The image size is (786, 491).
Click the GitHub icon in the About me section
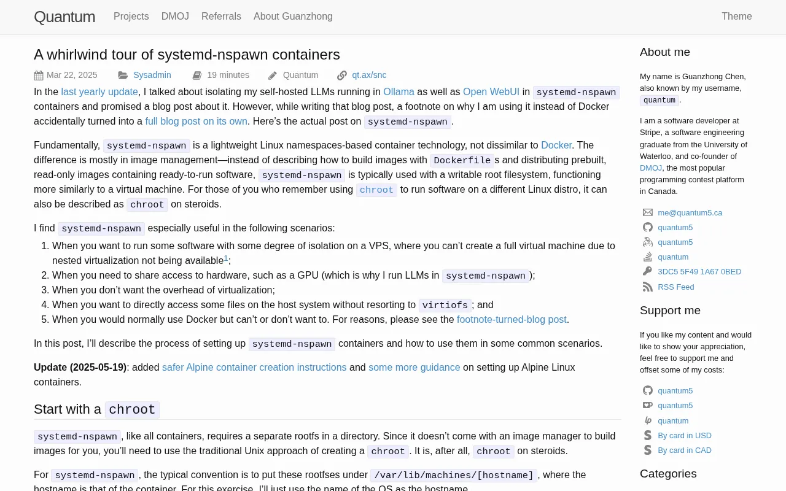[648, 227]
